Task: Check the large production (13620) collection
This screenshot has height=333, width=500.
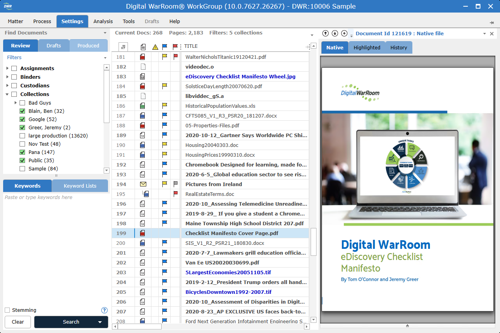Action: (x=22, y=136)
